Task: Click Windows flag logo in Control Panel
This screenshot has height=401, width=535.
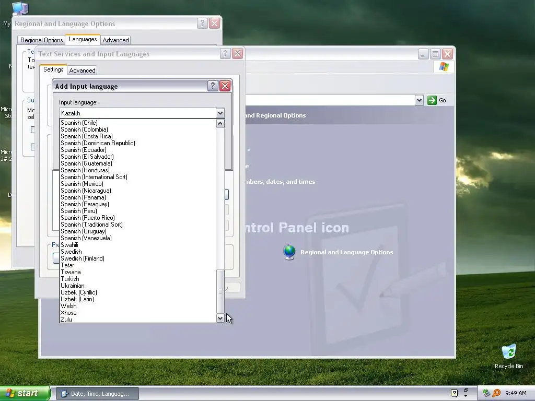Action: 444,66
